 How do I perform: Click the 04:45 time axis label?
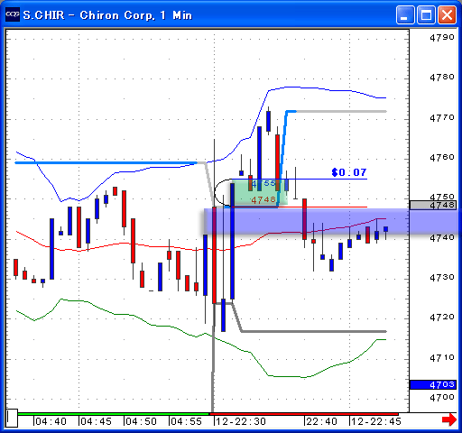point(96,421)
